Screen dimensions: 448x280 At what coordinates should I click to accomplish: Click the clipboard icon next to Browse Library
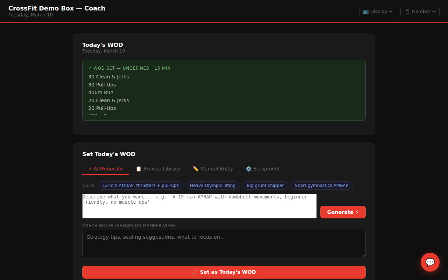click(138, 168)
